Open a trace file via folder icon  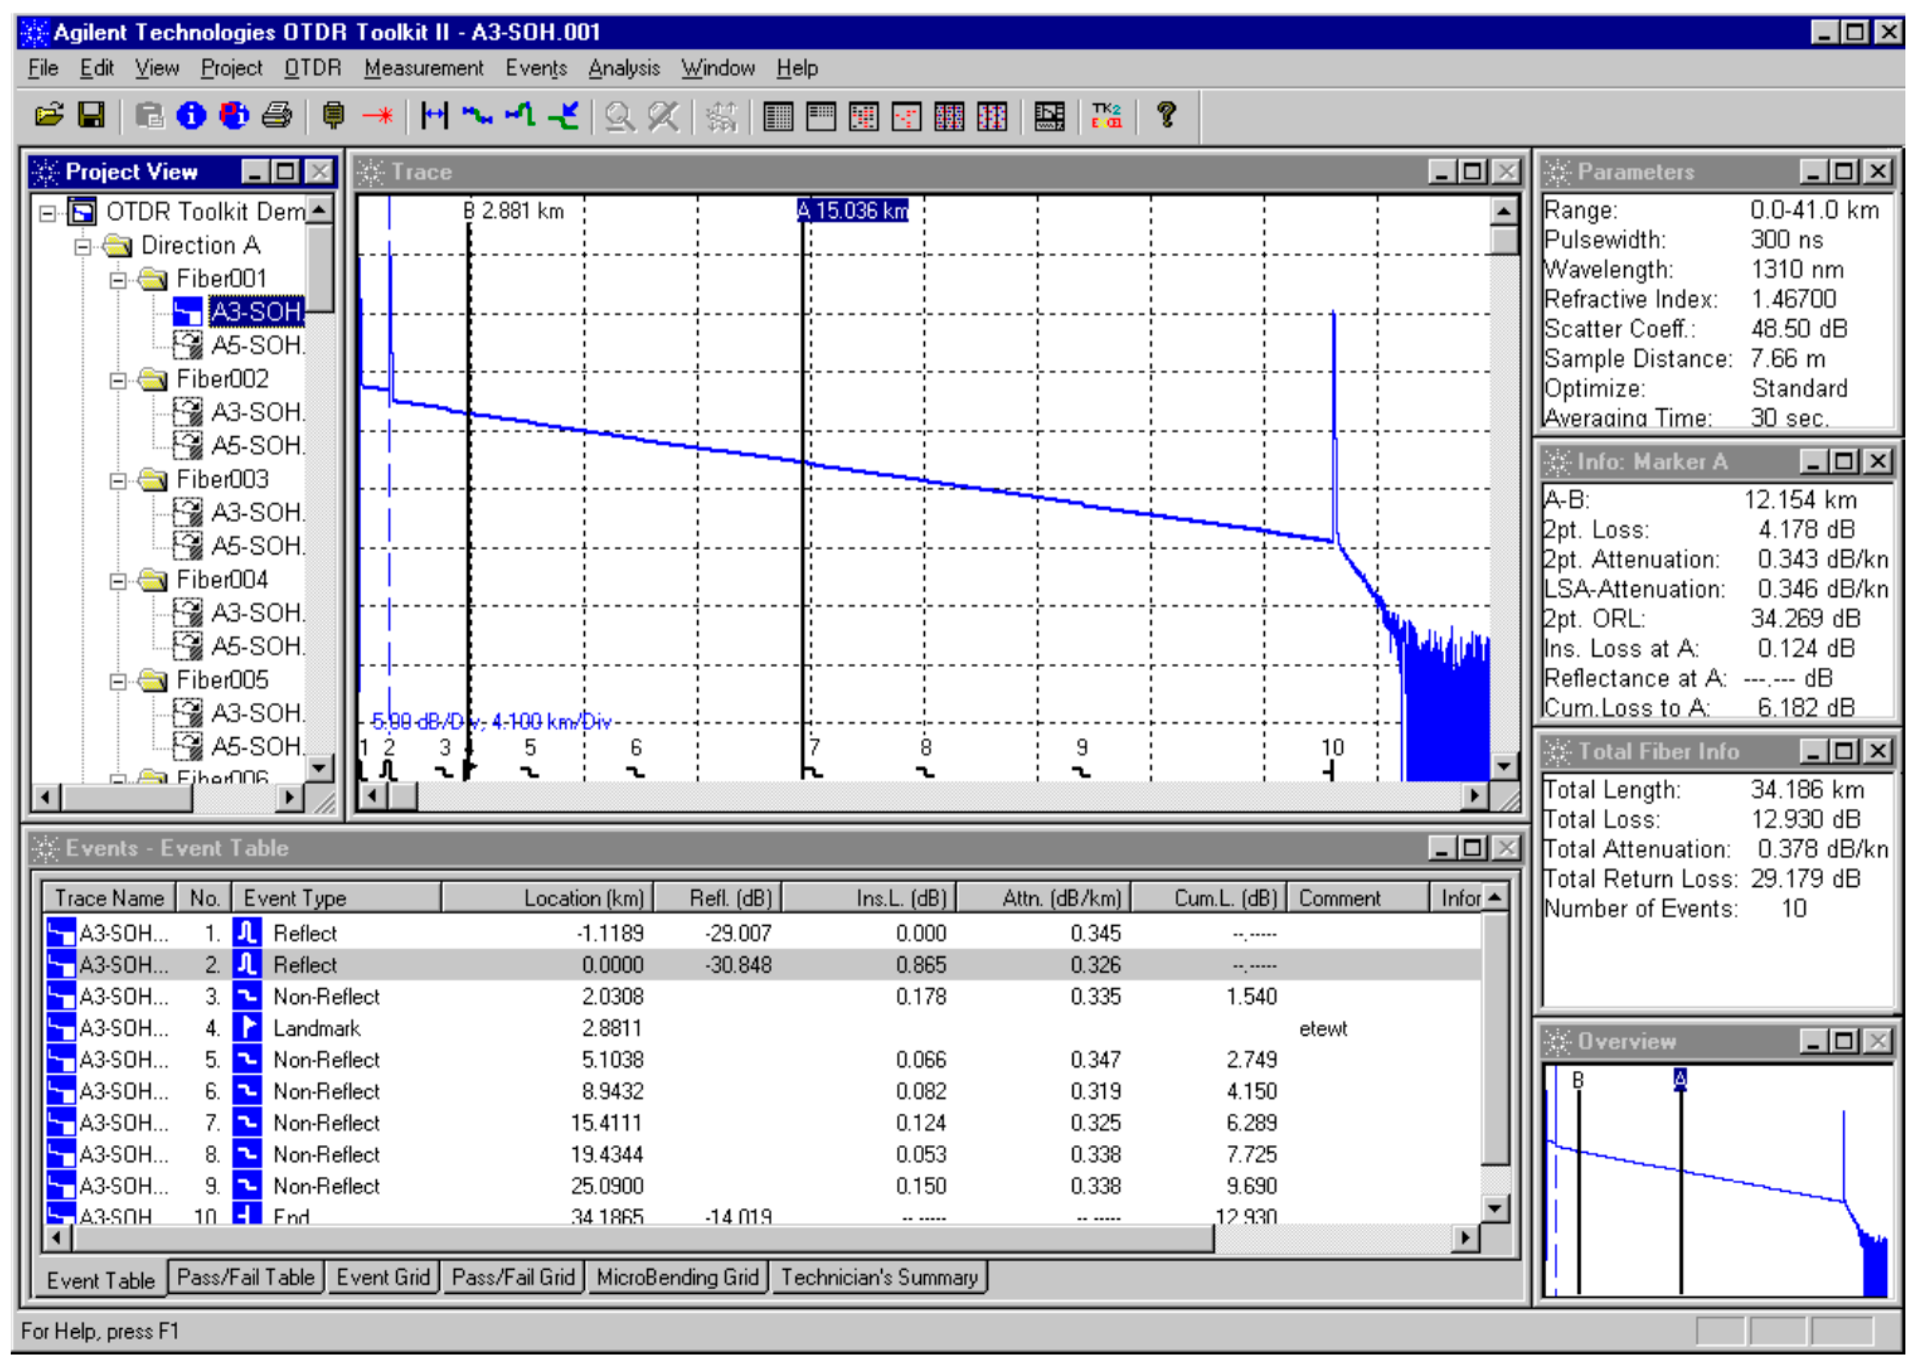[49, 115]
